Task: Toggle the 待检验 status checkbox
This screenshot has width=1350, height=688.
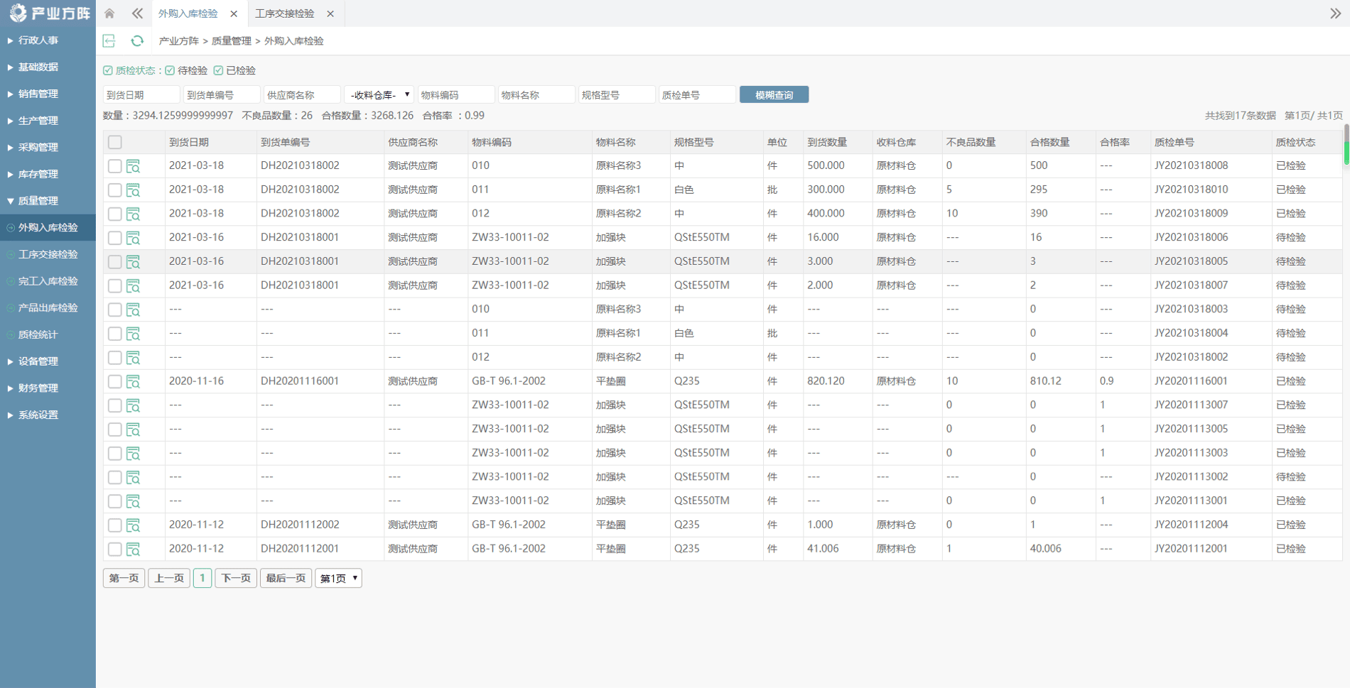Action: click(171, 70)
